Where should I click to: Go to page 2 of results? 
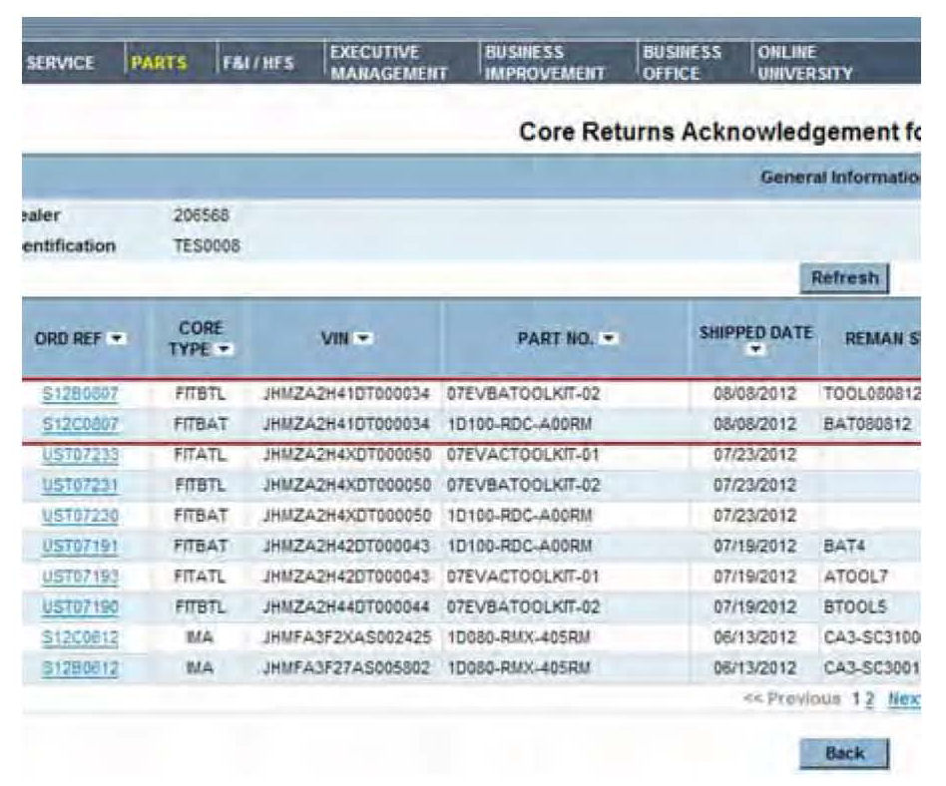pyautogui.click(x=869, y=698)
